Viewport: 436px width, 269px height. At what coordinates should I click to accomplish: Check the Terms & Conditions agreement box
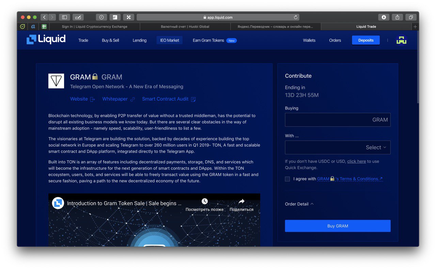click(287, 179)
